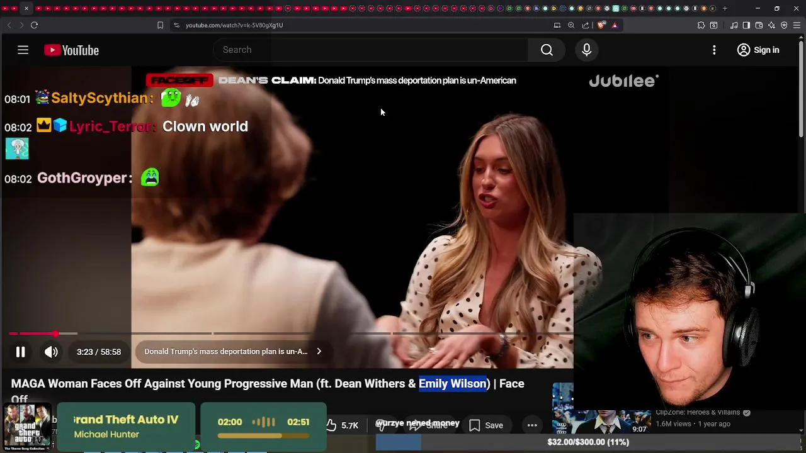Toggle the browser sidebar panel
Screen dimensions: 806x453
pos(746,25)
